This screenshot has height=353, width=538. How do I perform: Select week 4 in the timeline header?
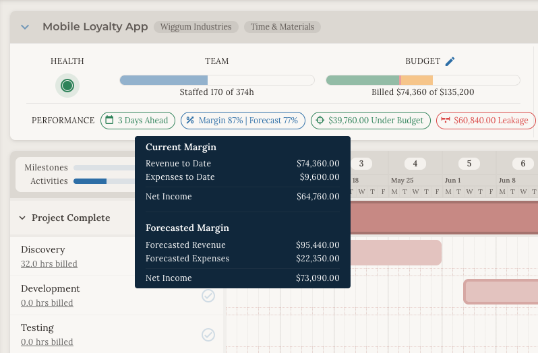pyautogui.click(x=415, y=164)
